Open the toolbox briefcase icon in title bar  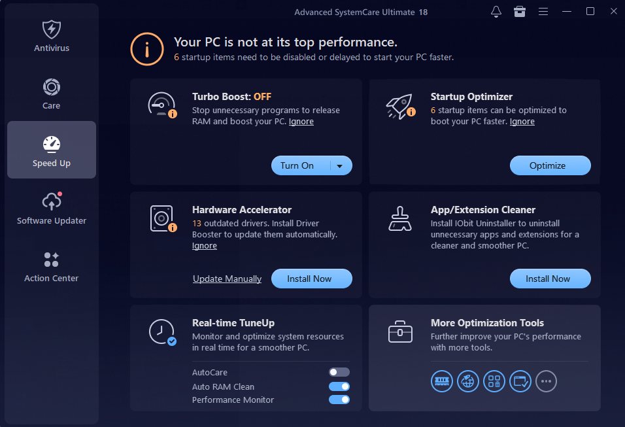(x=519, y=12)
